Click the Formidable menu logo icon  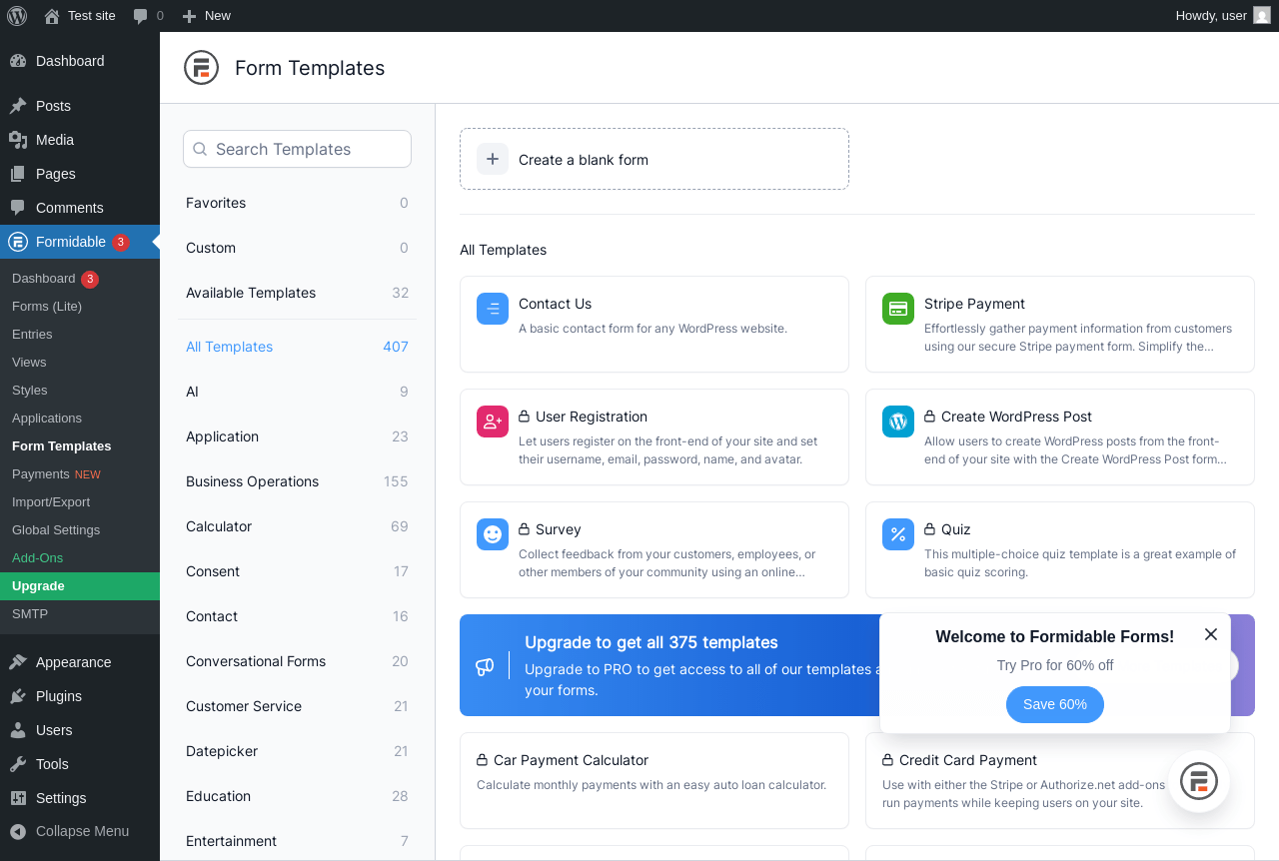[x=18, y=242]
